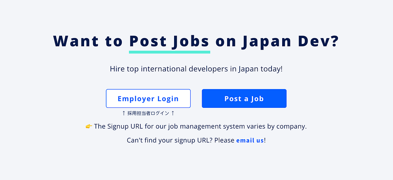Click the Can't find your signup URL? text
The height and width of the screenshot is (180, 393).
point(170,140)
